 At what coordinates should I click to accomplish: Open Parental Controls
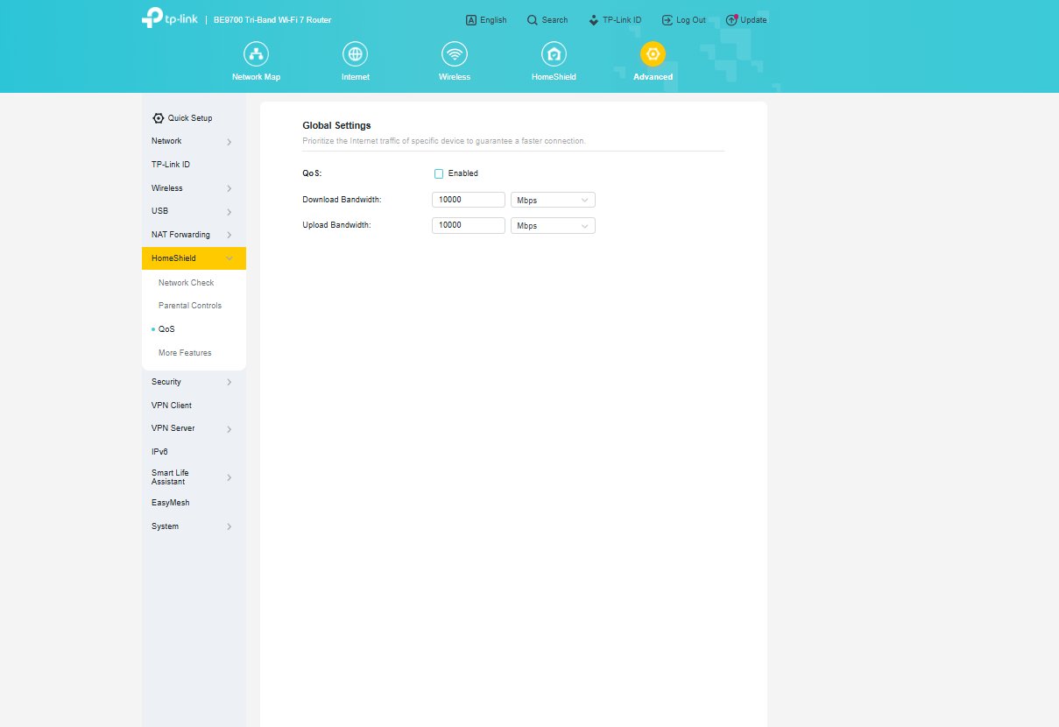(190, 305)
